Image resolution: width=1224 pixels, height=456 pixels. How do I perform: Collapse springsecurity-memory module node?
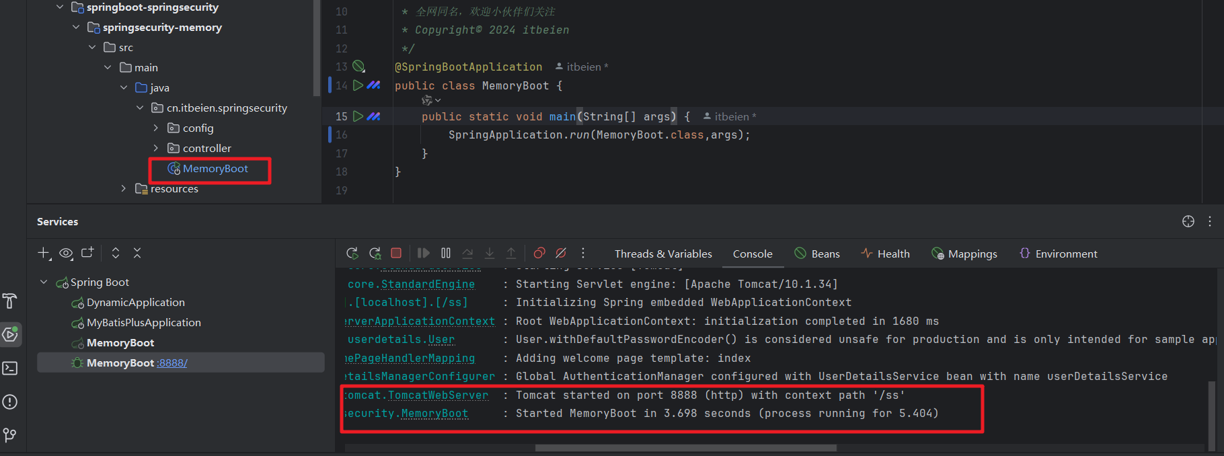pyautogui.click(x=76, y=27)
